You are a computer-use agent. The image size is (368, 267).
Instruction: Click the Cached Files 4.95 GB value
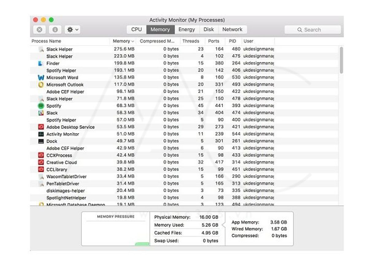(210, 233)
